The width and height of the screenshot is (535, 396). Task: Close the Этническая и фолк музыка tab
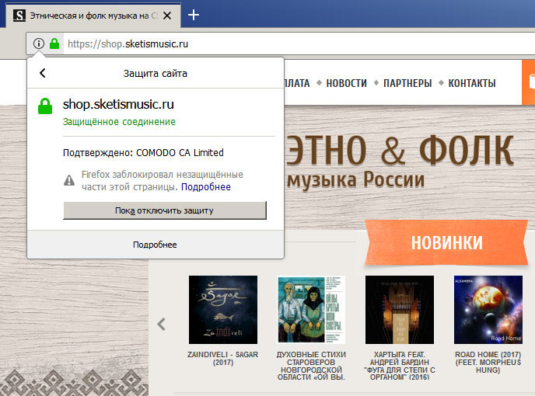[167, 16]
